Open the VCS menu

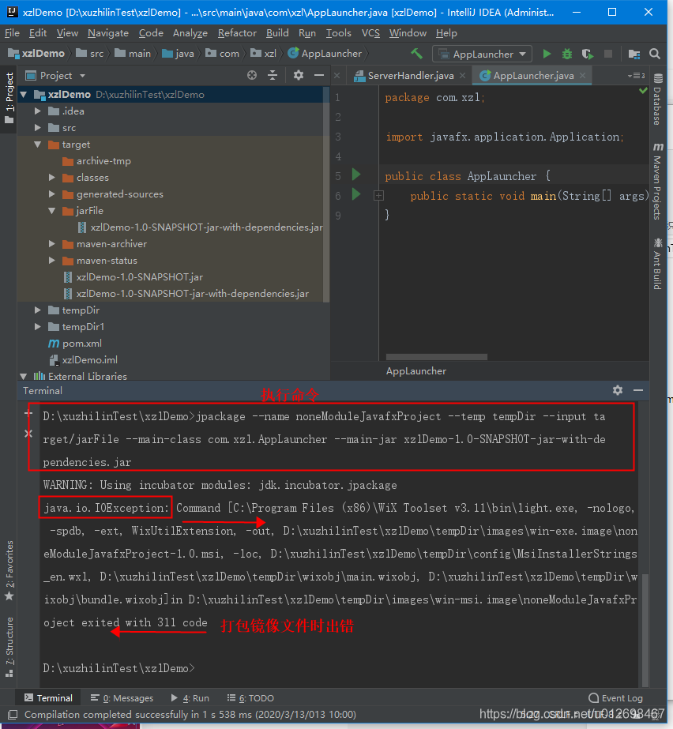point(370,33)
